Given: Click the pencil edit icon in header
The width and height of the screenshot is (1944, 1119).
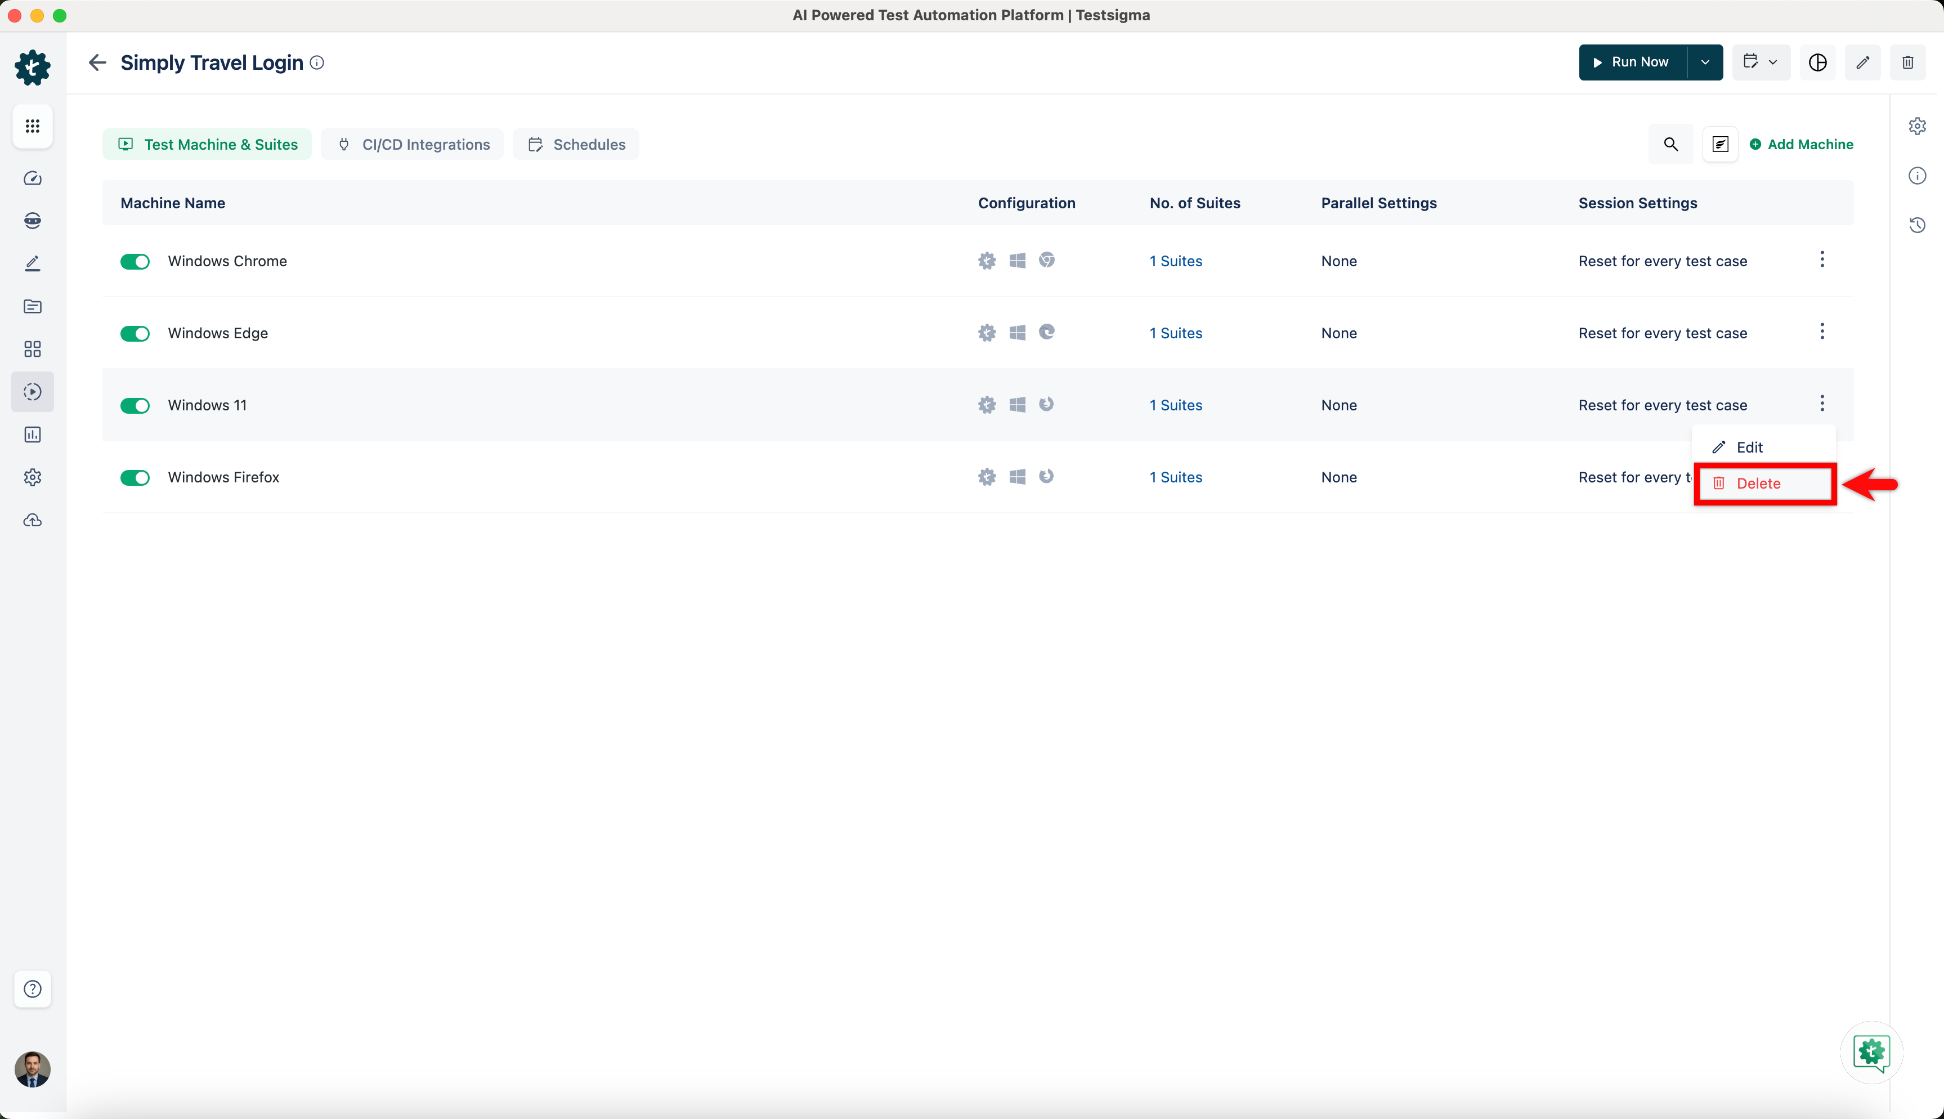Looking at the screenshot, I should 1862,62.
